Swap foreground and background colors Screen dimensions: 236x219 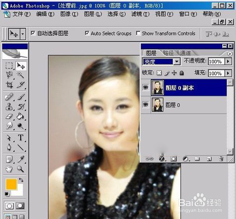pyautogui.click(x=21, y=180)
